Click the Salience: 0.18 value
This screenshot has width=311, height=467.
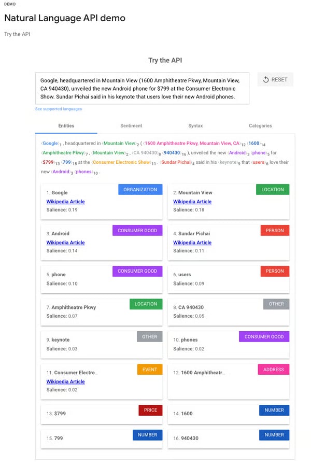coord(189,210)
